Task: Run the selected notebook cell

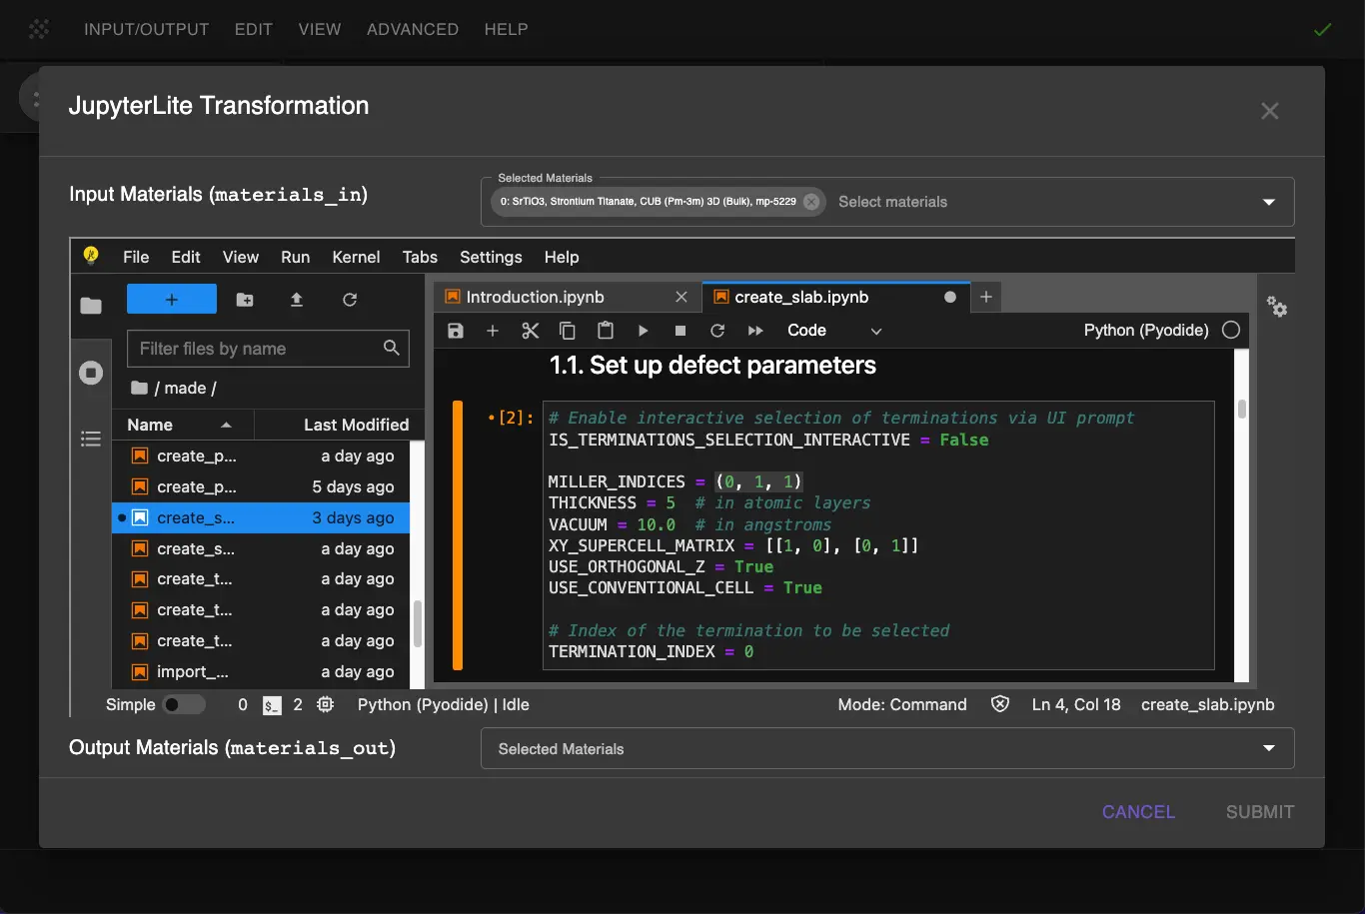Action: [643, 331]
